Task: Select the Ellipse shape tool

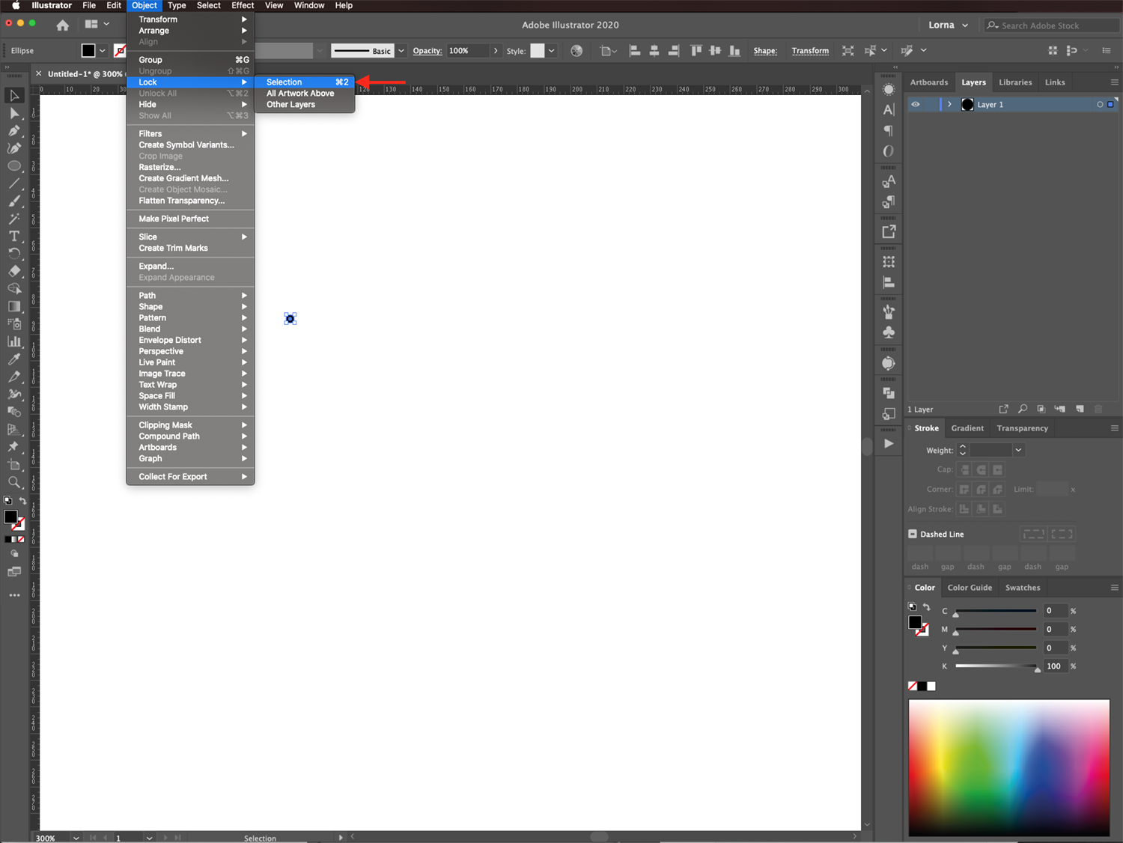Action: (13, 166)
